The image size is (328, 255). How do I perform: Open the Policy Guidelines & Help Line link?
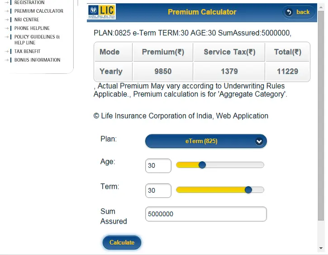pos(37,40)
